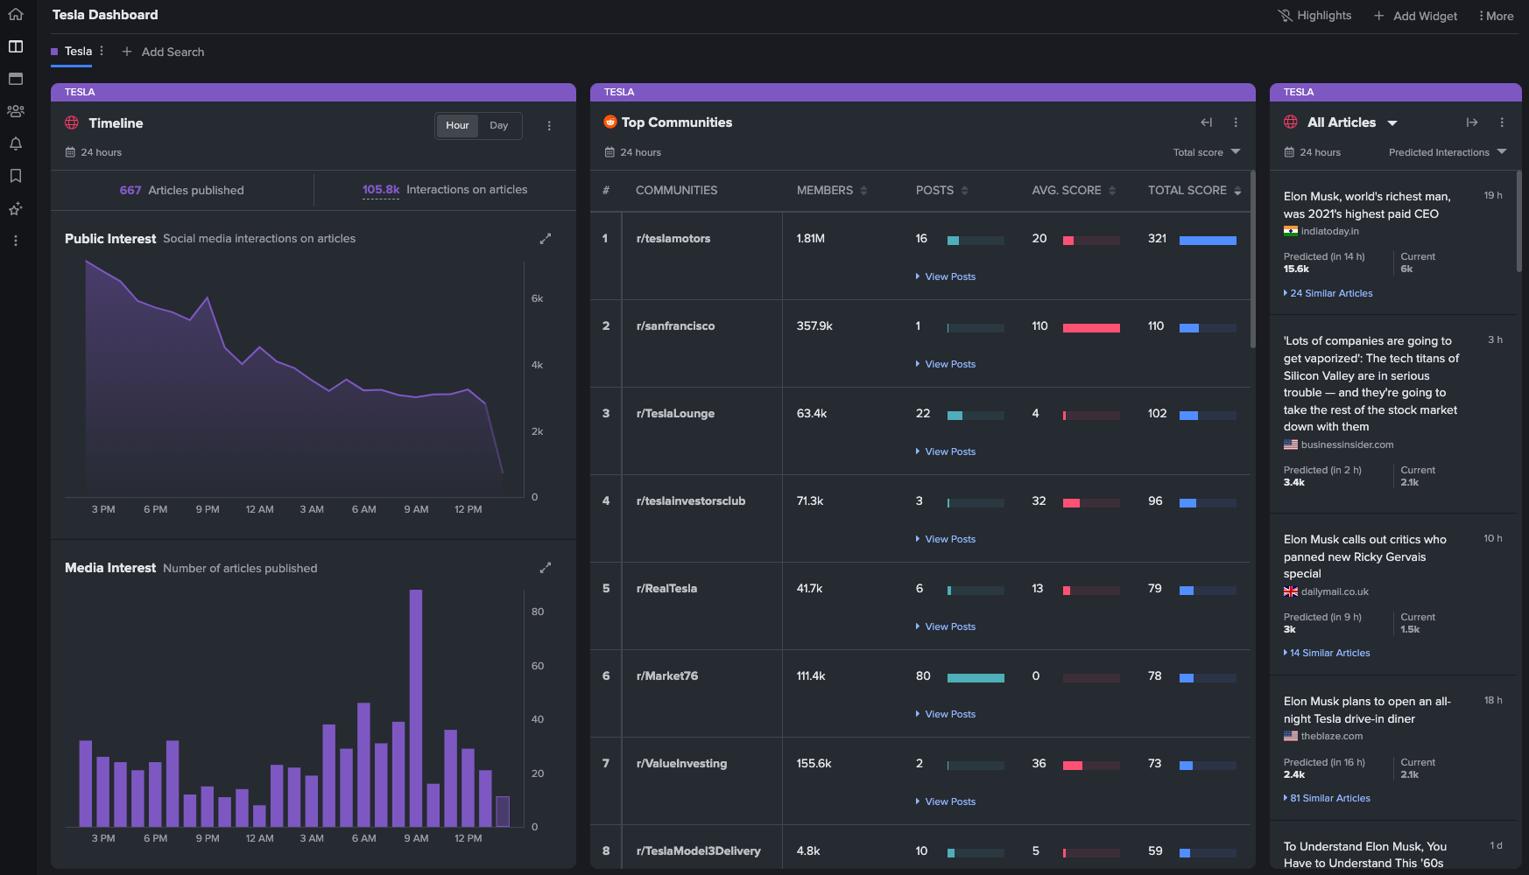Click Add Search
This screenshot has height=875, width=1529.
pos(163,52)
